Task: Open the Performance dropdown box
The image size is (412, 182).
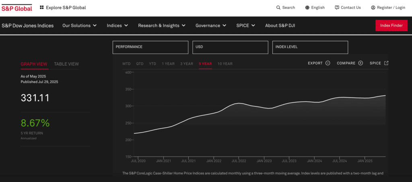Action: 150,47
